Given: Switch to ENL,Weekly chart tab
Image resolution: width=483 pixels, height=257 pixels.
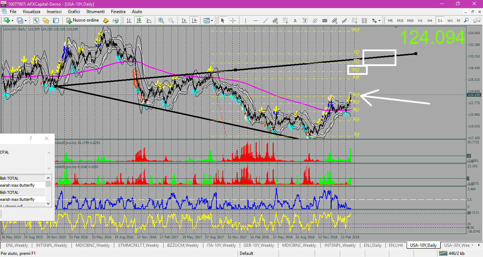Looking at the screenshot, I should click(17, 245).
